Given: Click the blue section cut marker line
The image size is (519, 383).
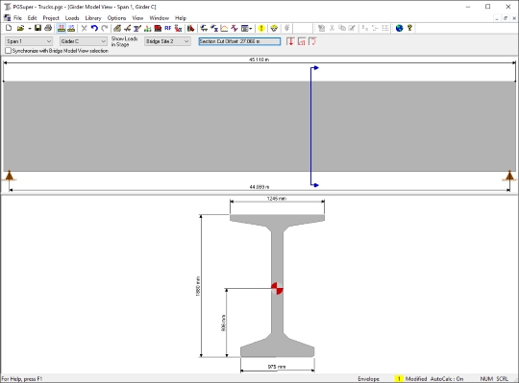Looking at the screenshot, I should pyautogui.click(x=310, y=127).
